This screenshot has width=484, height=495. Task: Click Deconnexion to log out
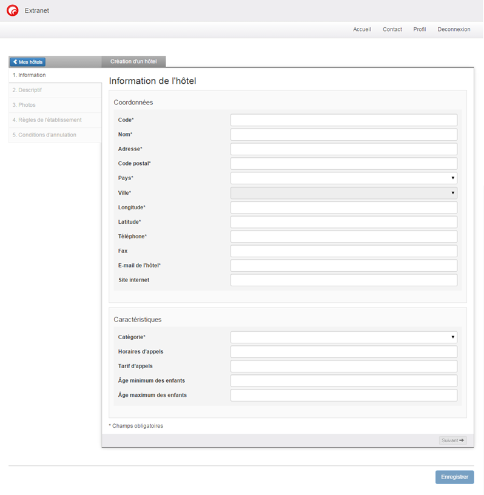click(x=454, y=30)
